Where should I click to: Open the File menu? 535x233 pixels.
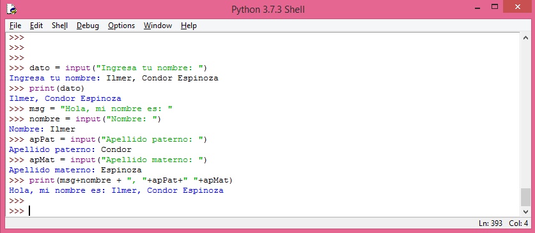click(x=15, y=26)
